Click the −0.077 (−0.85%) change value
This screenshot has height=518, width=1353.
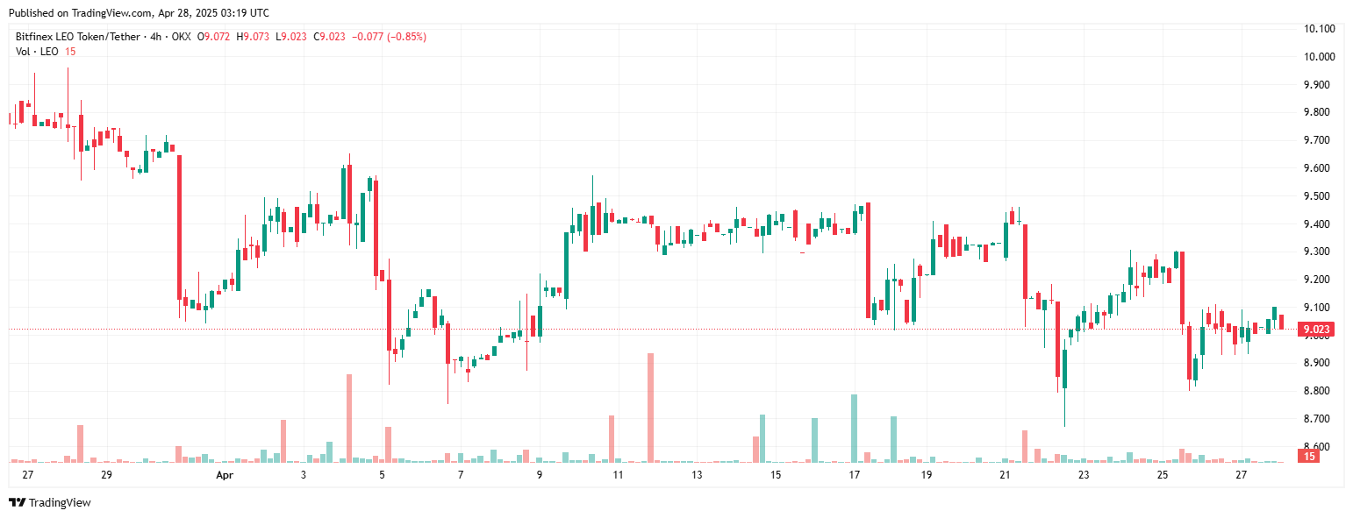pos(389,37)
